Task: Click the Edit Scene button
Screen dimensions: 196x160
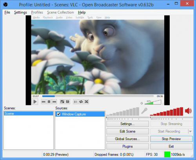Action: [127, 132]
